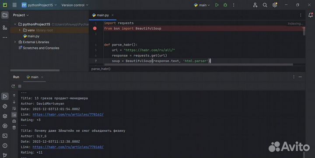Click the 'def parse_habr():' code line
The image size is (315, 158).
(x=121, y=45)
